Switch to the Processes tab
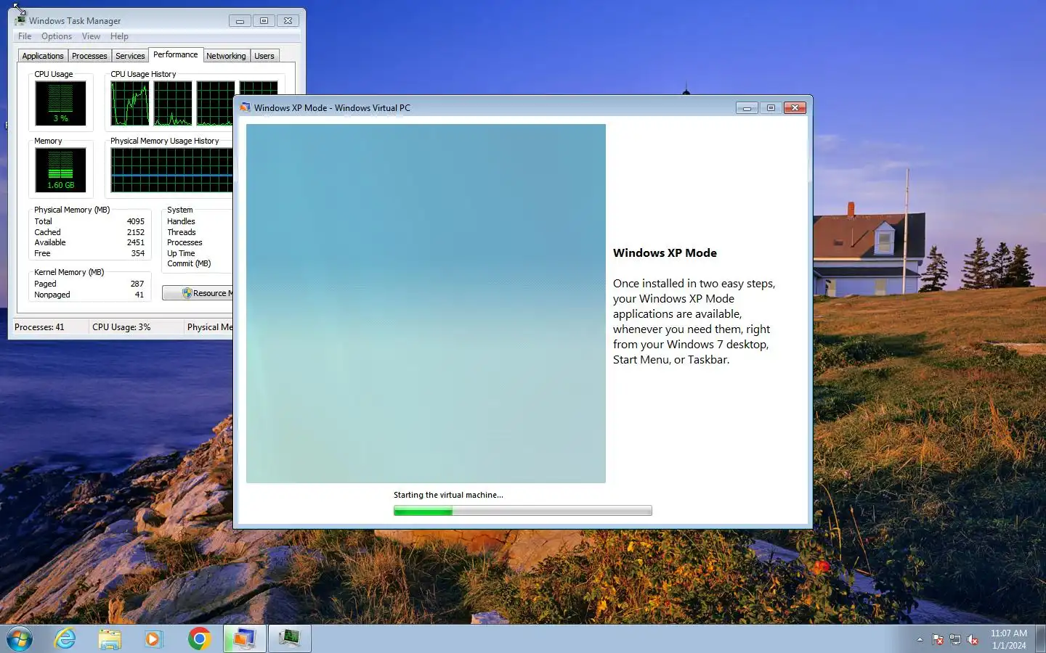Image resolution: width=1046 pixels, height=653 pixels. click(89, 56)
